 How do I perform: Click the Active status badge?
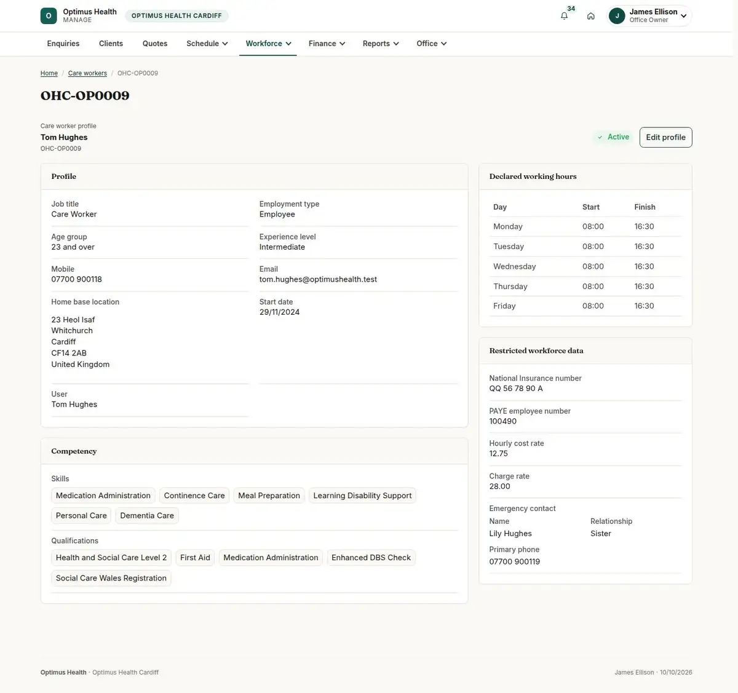613,137
